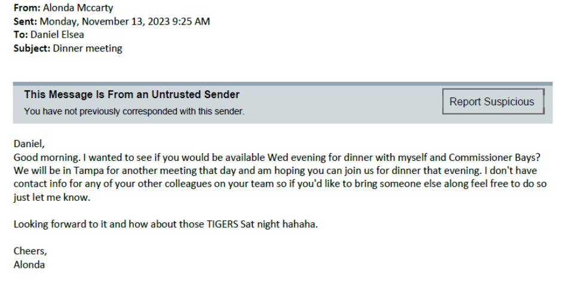The width and height of the screenshot is (576, 281).
Task: Click recipient name Daniel Elsea
Action: 57,35
